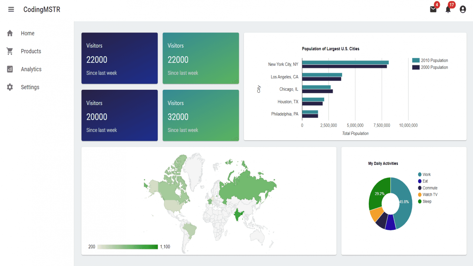Click the CodingMSTR brand title
The width and height of the screenshot is (473, 266).
(x=42, y=10)
